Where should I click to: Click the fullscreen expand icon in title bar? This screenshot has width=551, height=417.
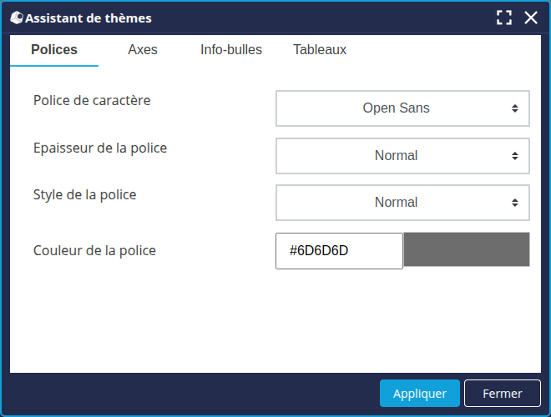(x=504, y=18)
